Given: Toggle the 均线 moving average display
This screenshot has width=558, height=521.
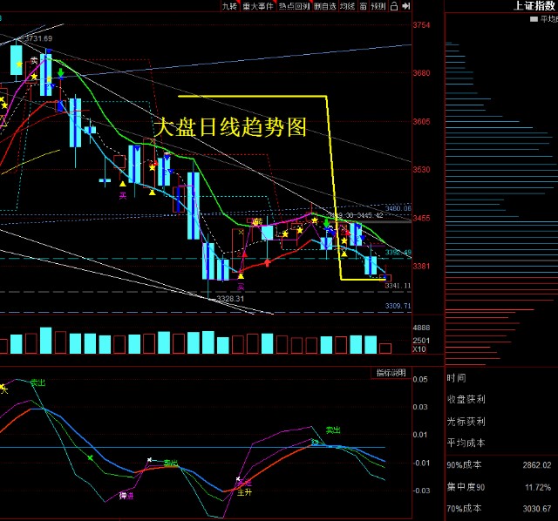Looking at the screenshot, I should coord(347,6).
